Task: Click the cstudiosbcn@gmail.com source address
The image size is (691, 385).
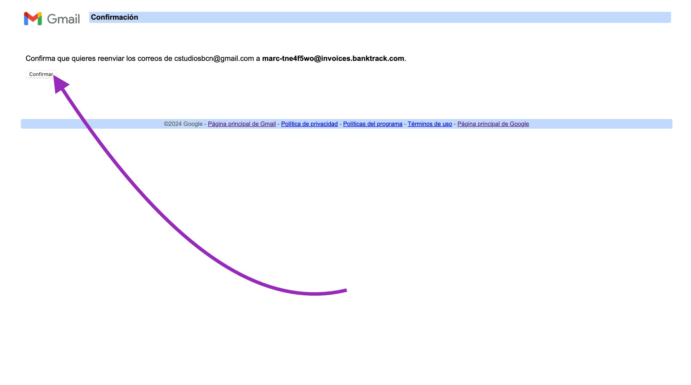Action: tap(214, 59)
